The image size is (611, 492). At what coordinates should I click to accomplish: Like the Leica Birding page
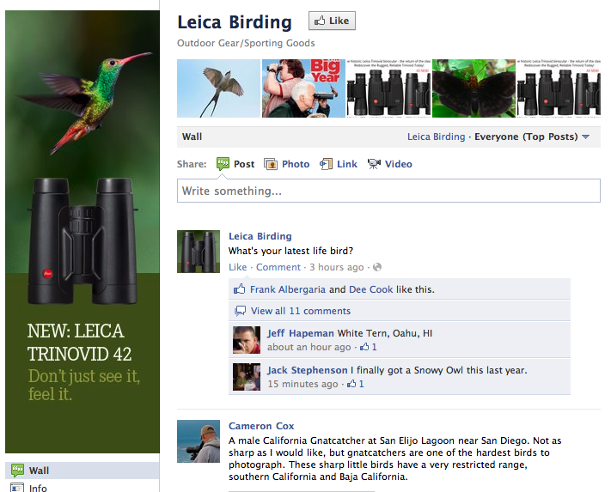click(332, 21)
